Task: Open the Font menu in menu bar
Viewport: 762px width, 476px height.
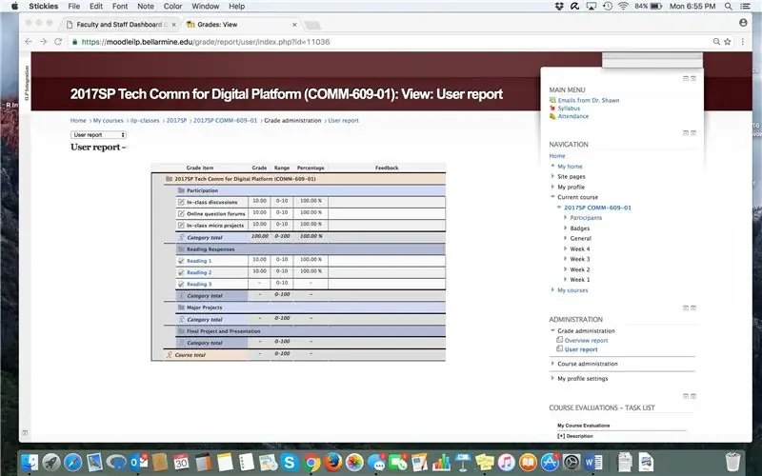Action: pyautogui.click(x=120, y=7)
